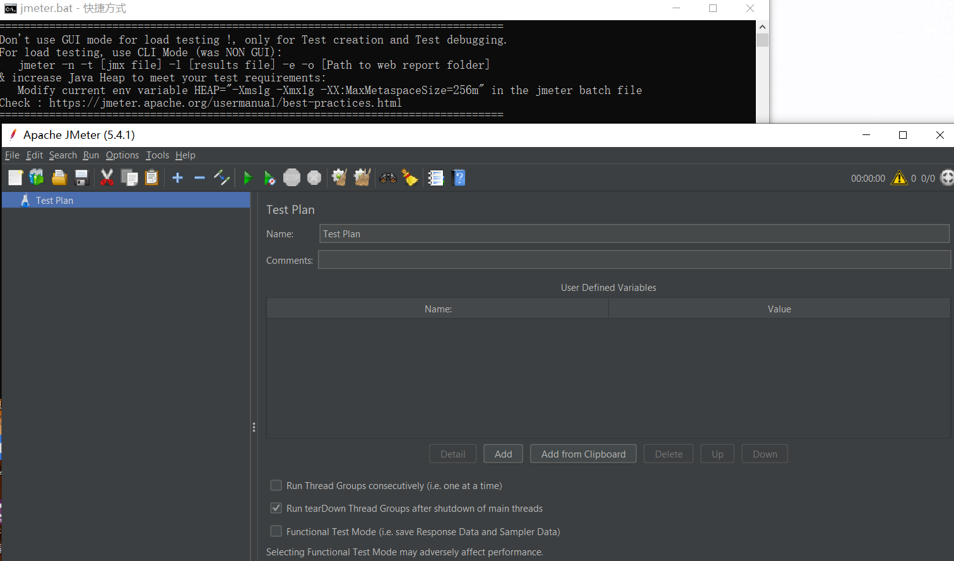The width and height of the screenshot is (954, 561).
Task: Click the Cut scissors icon
Action: (107, 178)
